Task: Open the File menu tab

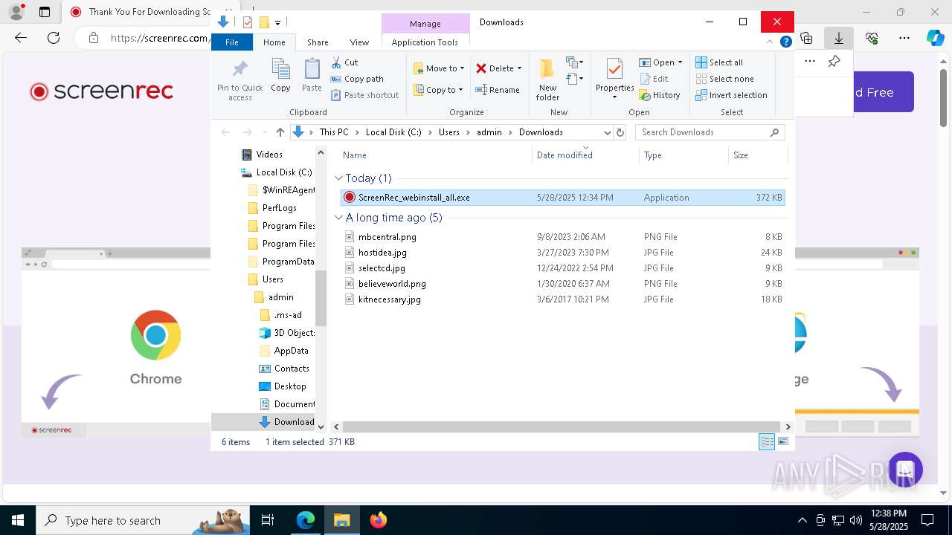Action: (x=232, y=42)
